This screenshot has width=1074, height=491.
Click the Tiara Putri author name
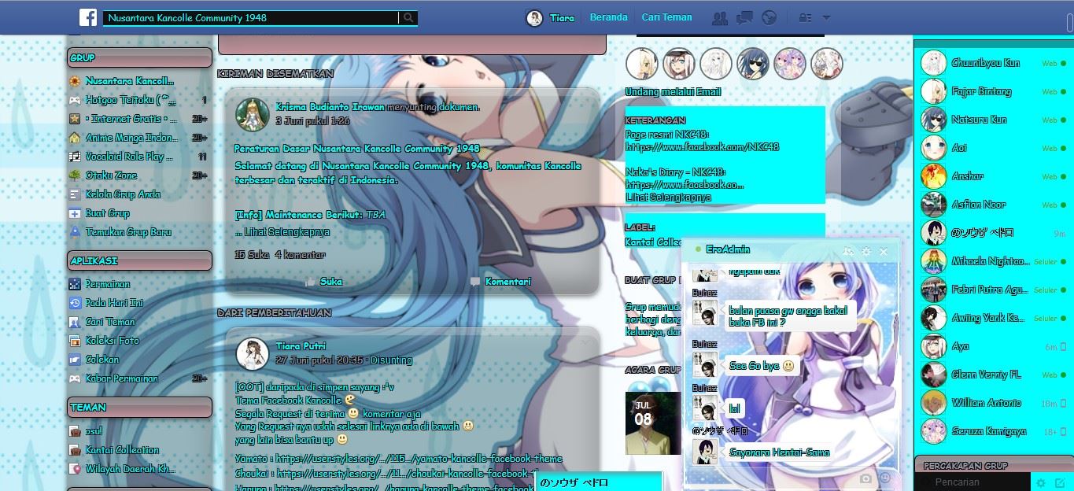coord(301,346)
